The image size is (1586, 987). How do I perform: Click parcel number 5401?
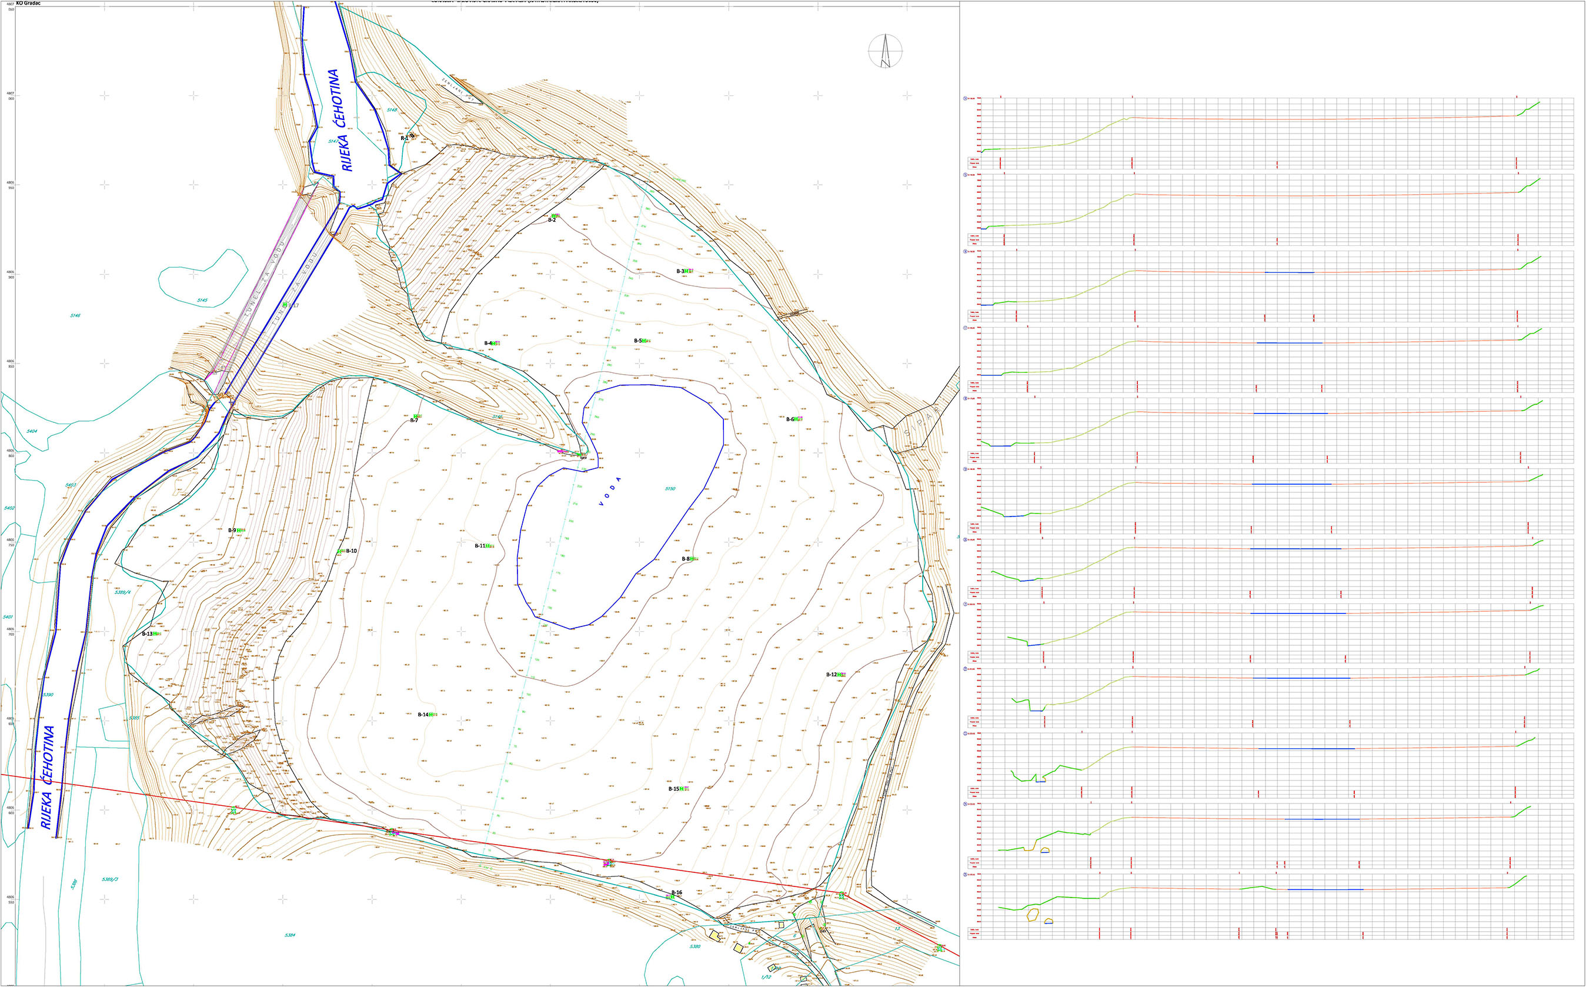[x=8, y=617]
